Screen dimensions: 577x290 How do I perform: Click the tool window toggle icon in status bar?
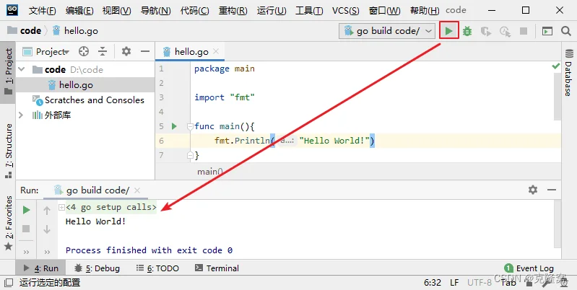point(8,283)
